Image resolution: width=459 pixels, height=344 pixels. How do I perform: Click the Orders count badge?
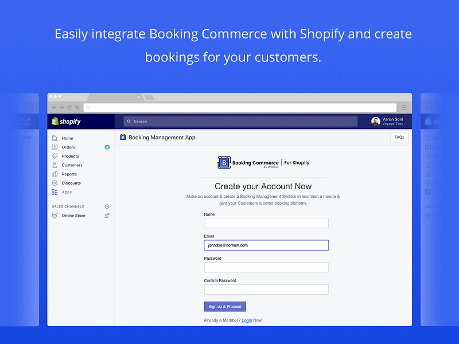click(x=107, y=147)
